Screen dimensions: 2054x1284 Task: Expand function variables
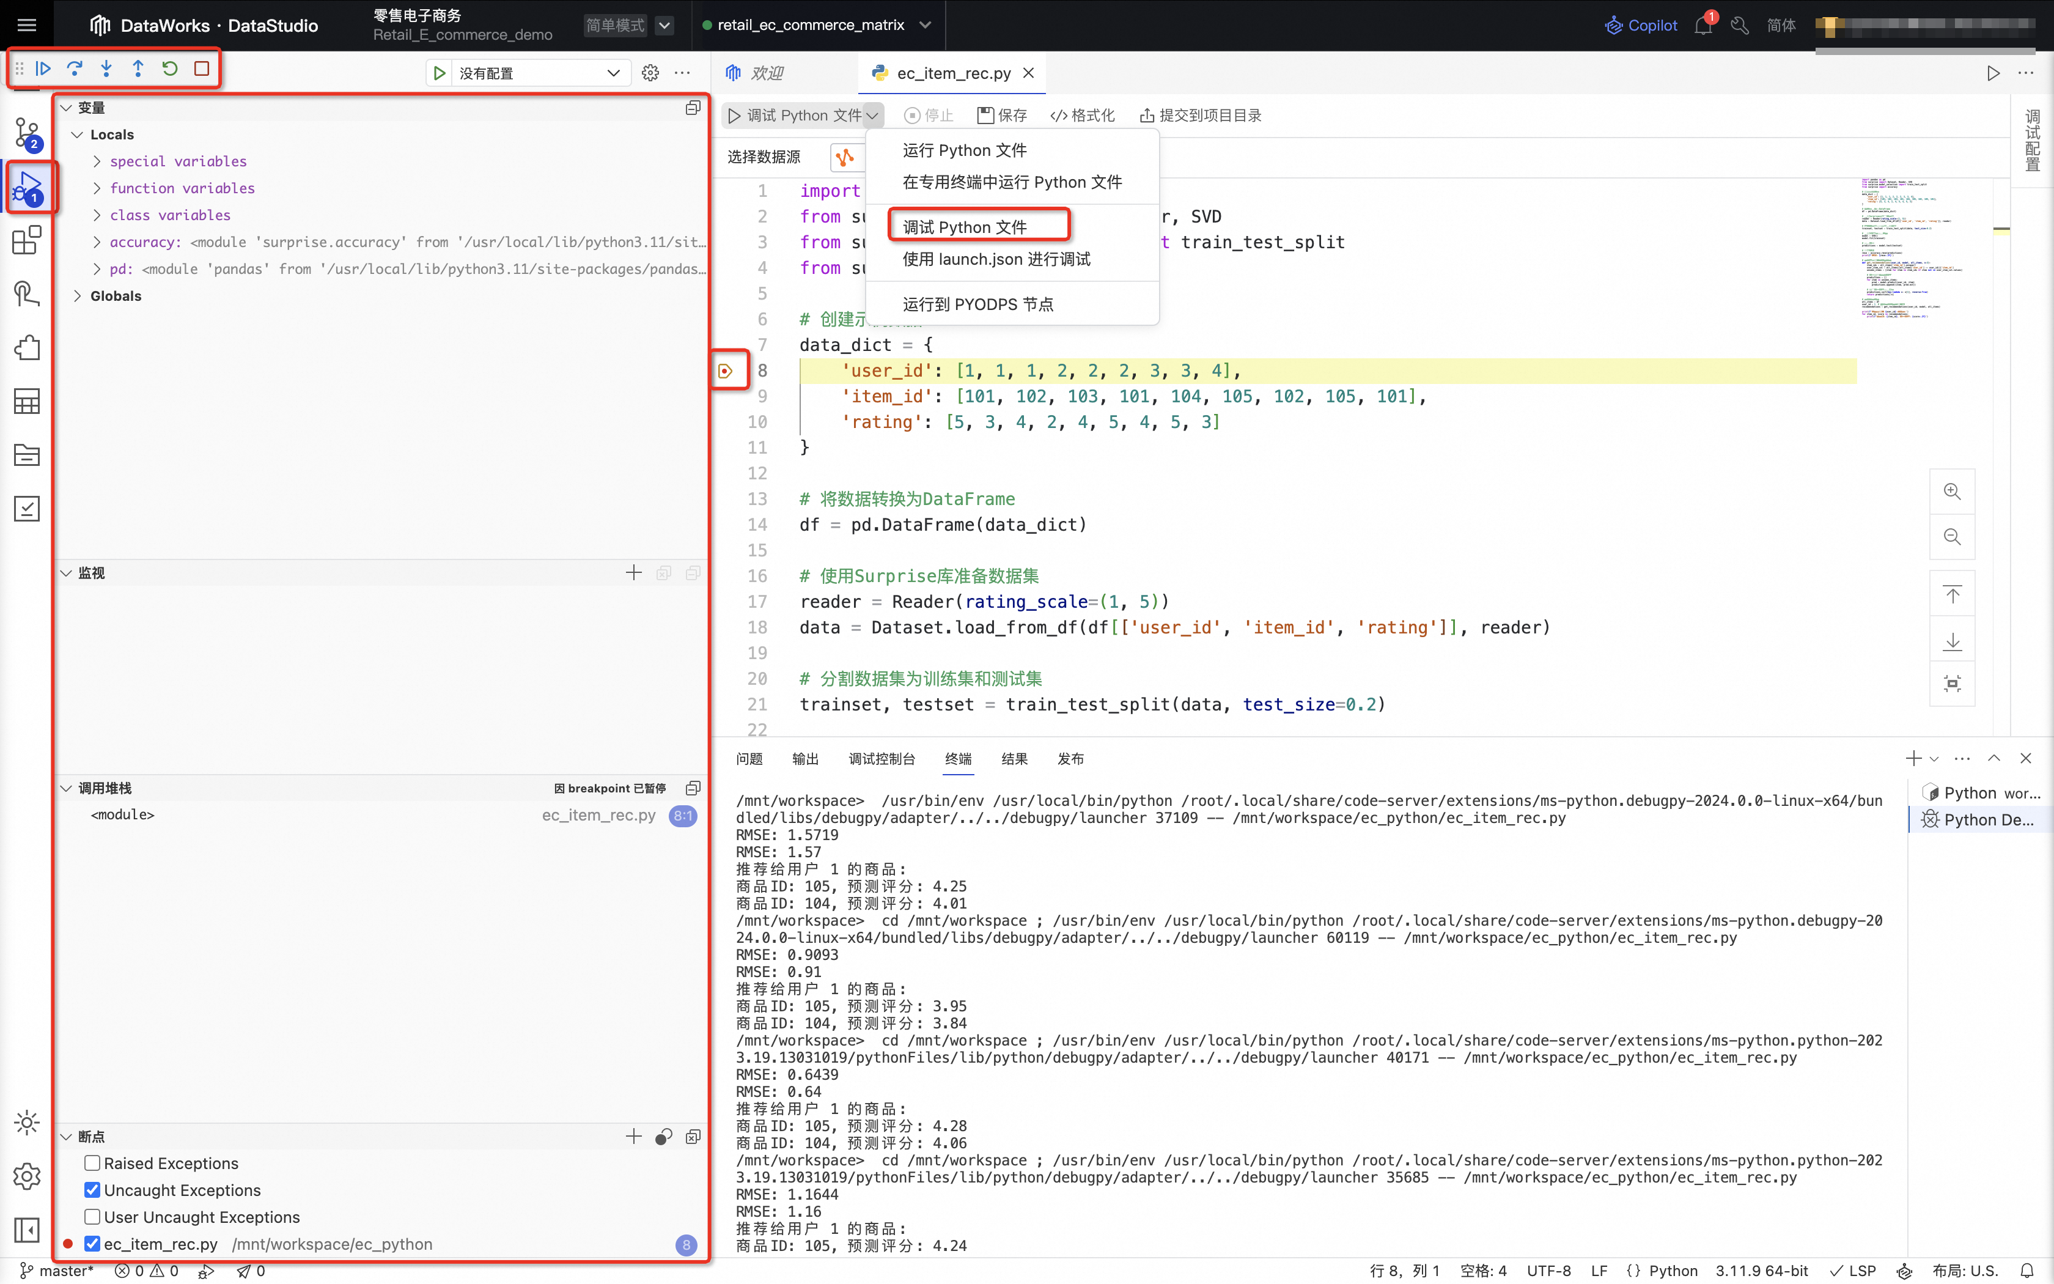coord(97,188)
